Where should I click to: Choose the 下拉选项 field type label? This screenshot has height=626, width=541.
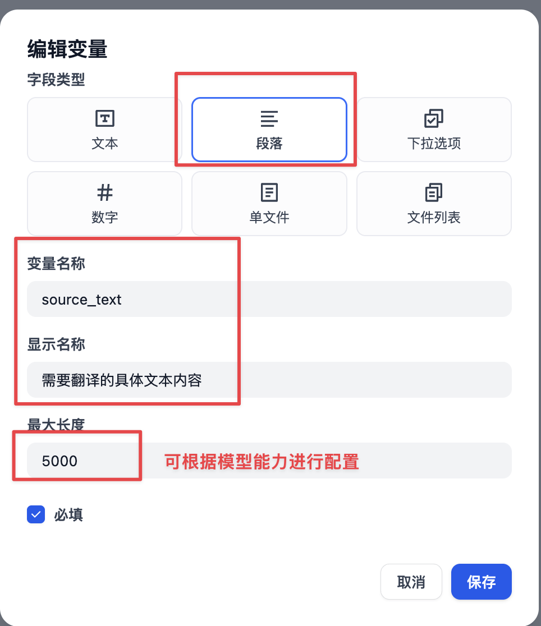(x=434, y=144)
